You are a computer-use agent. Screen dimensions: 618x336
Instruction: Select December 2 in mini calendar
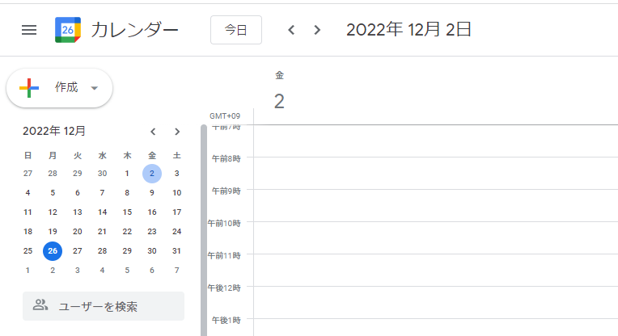coord(152,173)
